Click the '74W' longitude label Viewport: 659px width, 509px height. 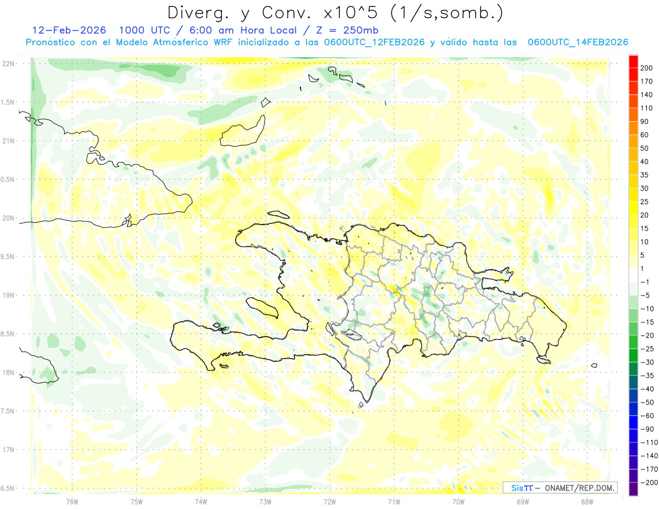201,502
